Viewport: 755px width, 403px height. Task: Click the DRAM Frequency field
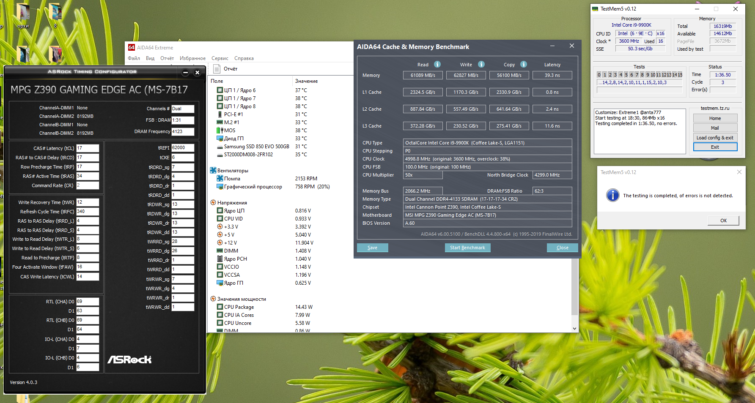coord(183,131)
